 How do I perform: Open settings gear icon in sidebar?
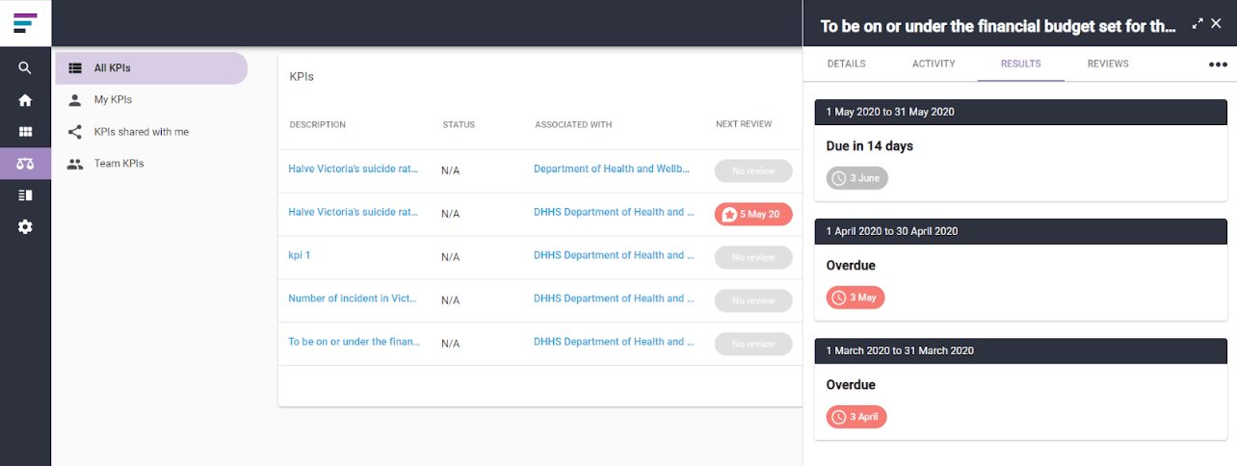25,227
